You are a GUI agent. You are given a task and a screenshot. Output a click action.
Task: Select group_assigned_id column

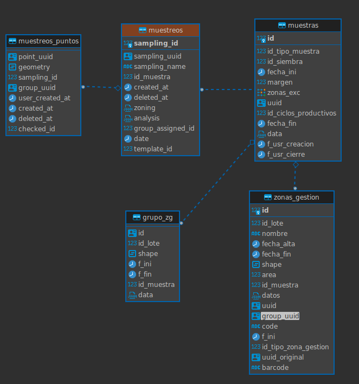(x=164, y=129)
